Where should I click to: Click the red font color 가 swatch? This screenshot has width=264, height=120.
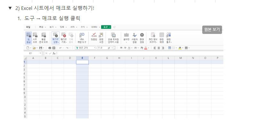[x=146, y=48]
